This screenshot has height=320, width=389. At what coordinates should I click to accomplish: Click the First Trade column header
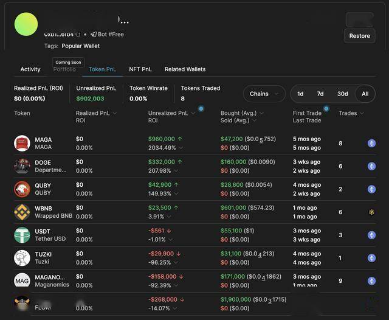(x=307, y=113)
